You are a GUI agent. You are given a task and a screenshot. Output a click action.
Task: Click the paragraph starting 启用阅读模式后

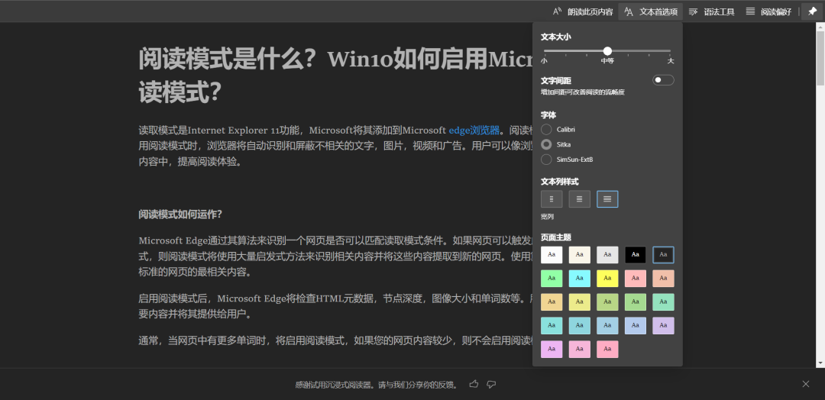click(x=335, y=306)
